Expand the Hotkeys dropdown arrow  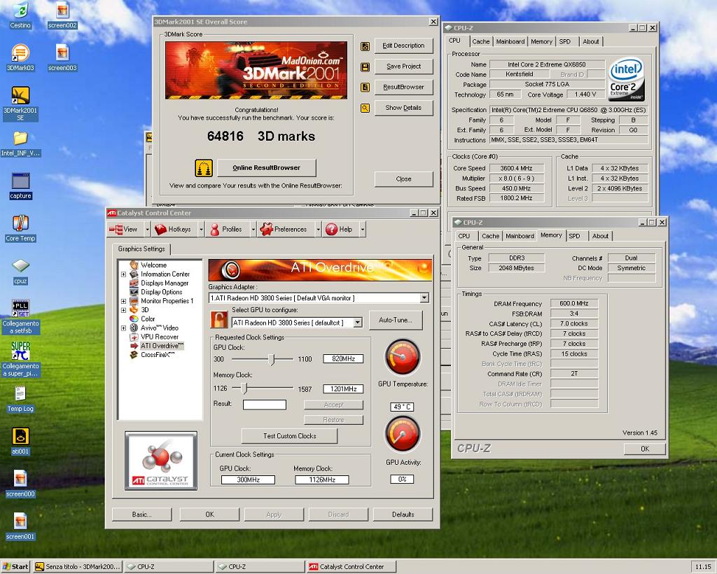pyautogui.click(x=201, y=230)
